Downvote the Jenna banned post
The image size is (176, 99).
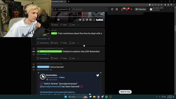tap(34, 70)
